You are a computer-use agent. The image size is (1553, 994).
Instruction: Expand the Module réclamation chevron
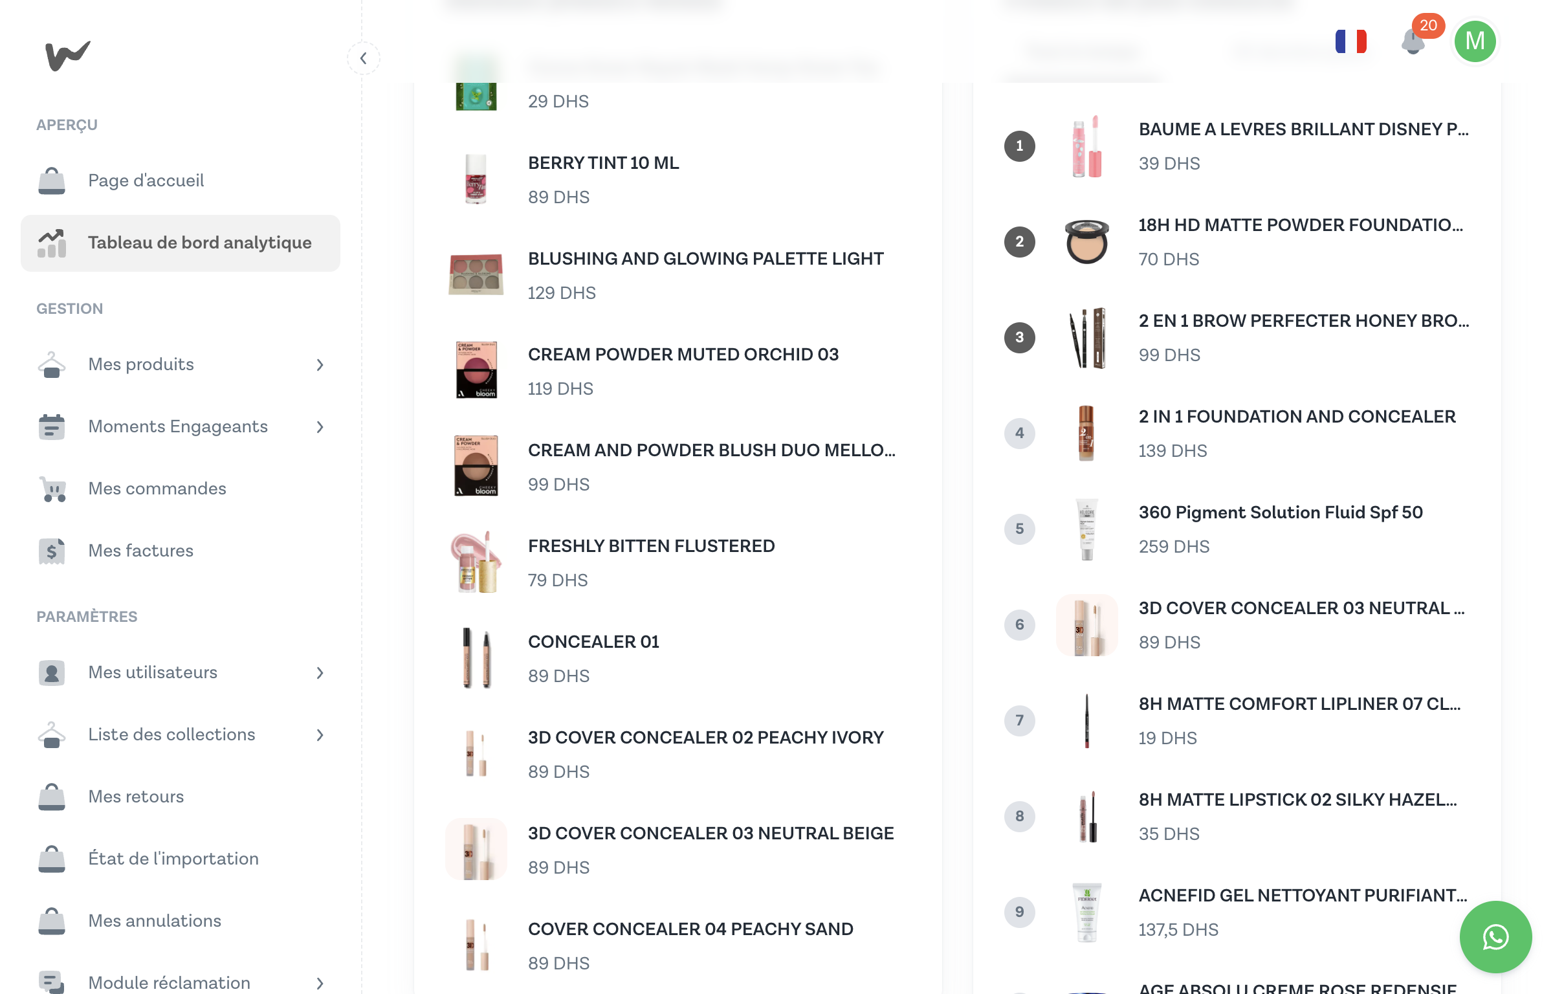pos(320,983)
